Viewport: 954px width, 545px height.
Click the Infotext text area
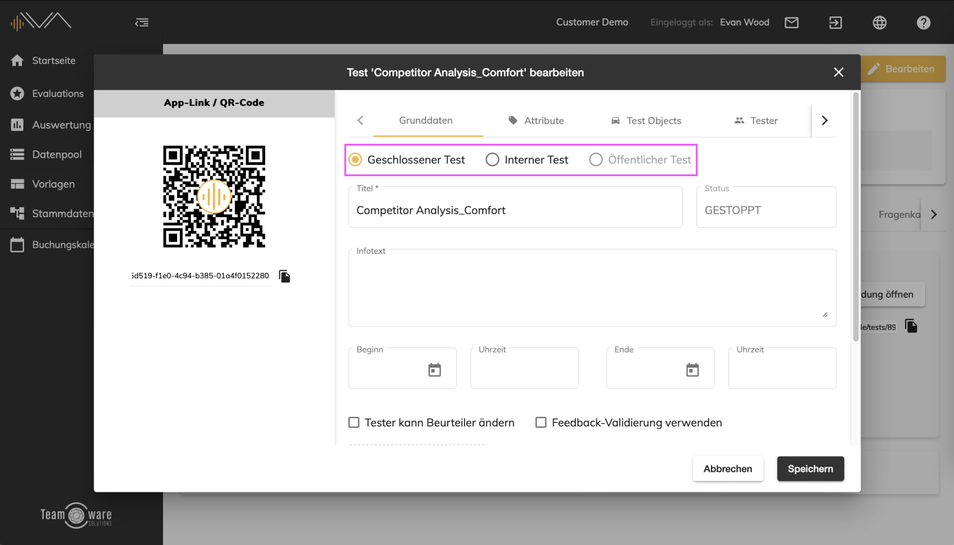pos(592,288)
